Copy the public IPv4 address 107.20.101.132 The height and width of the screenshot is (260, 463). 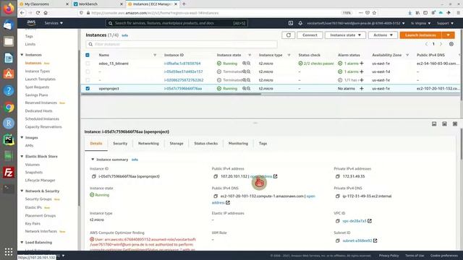tap(216, 176)
